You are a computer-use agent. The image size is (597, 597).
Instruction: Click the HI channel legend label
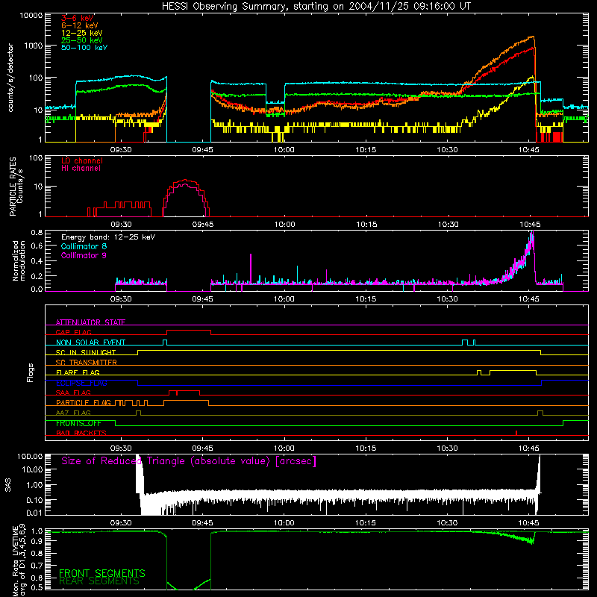pos(81,168)
